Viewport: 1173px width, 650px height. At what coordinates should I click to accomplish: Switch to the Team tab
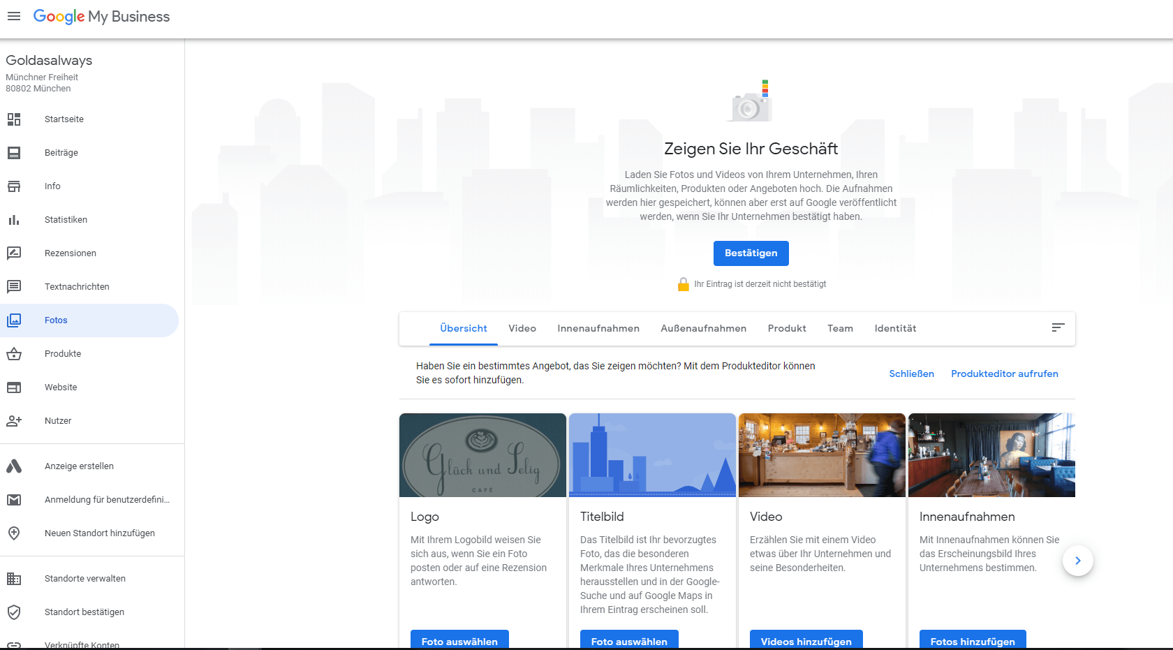click(841, 328)
